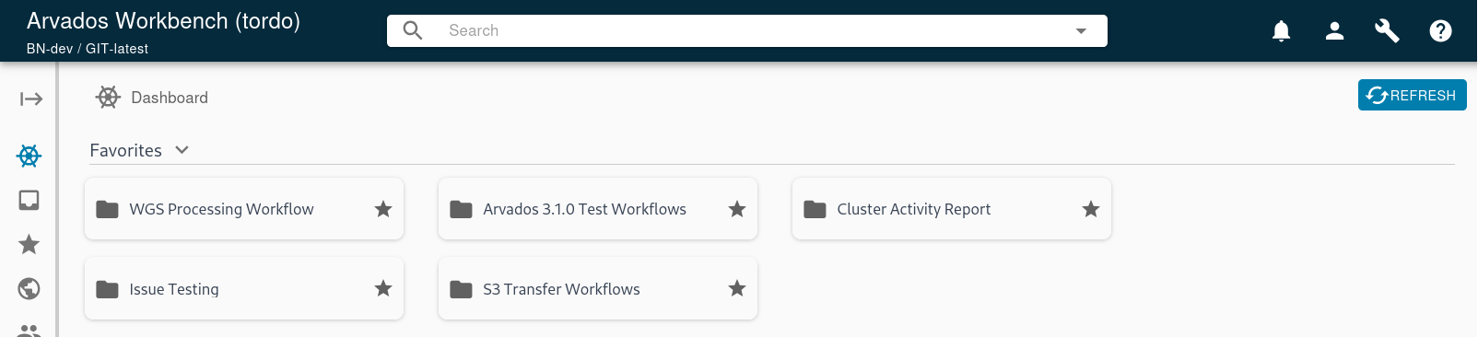Open search options dropdown arrow

click(1081, 30)
